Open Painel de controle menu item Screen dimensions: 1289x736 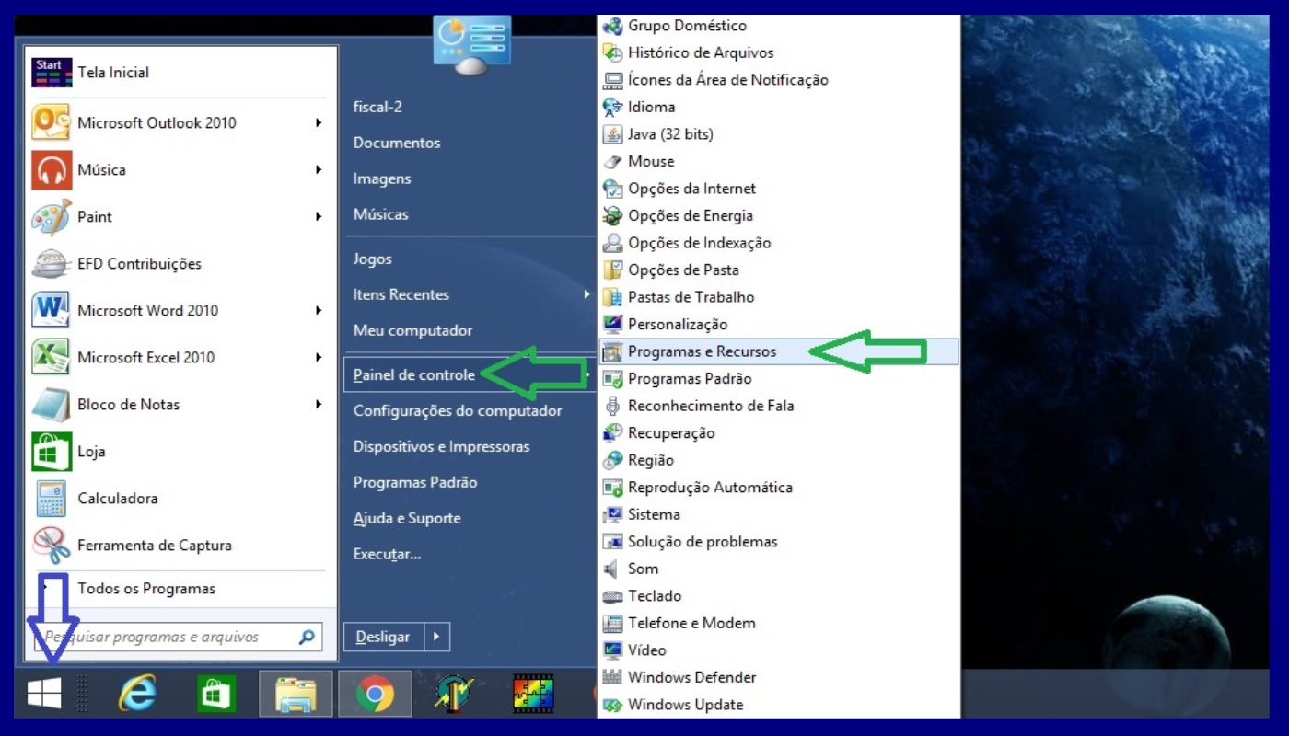pos(470,374)
